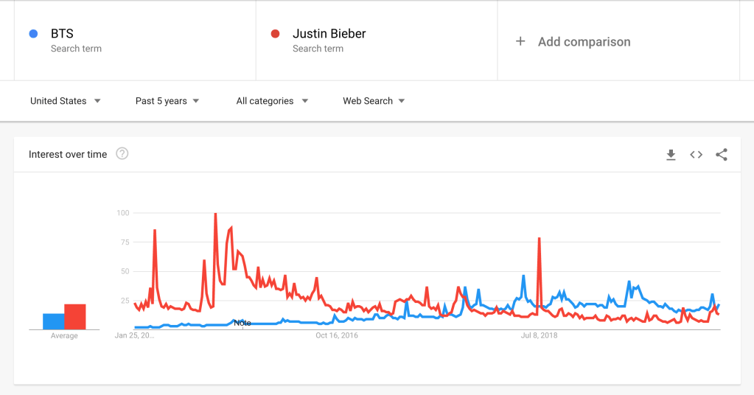This screenshot has height=395, width=754.
Task: Open the Interest over time help icon
Action: point(122,154)
